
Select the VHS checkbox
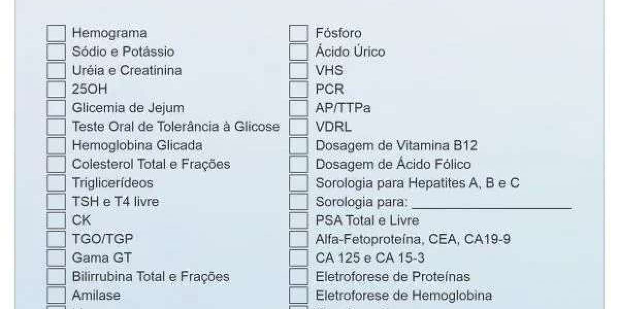tap(298, 71)
